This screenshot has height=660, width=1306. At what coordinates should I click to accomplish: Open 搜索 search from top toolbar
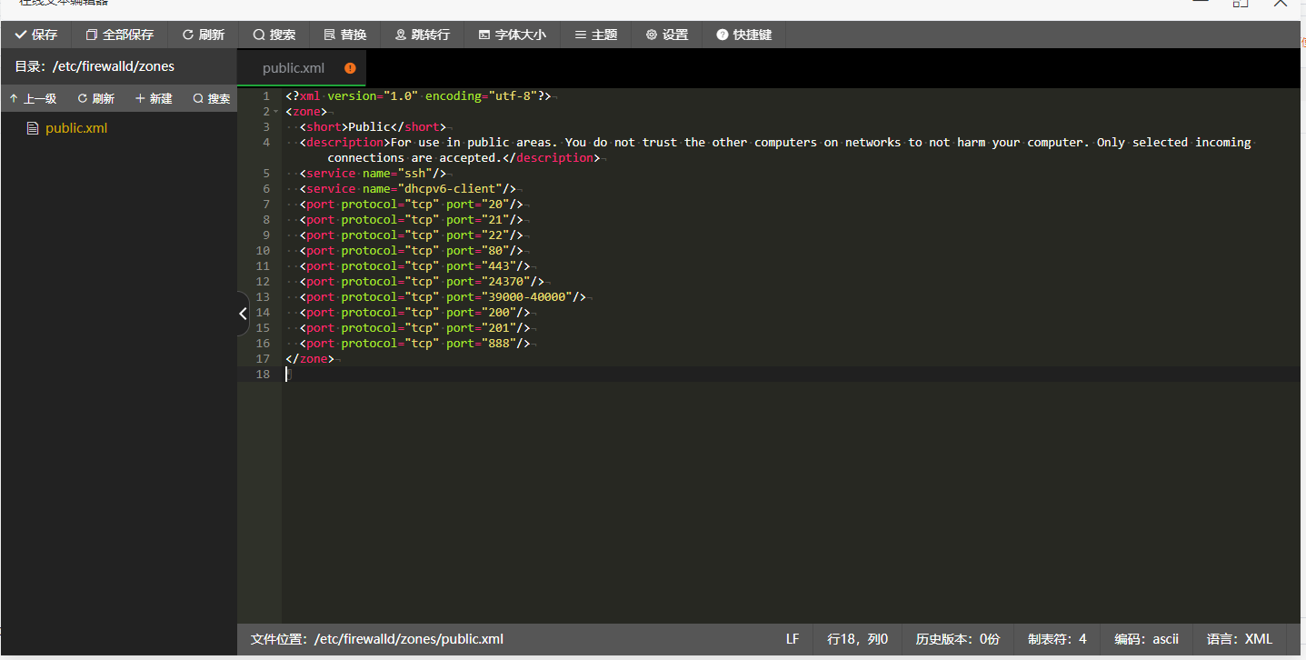(x=274, y=35)
